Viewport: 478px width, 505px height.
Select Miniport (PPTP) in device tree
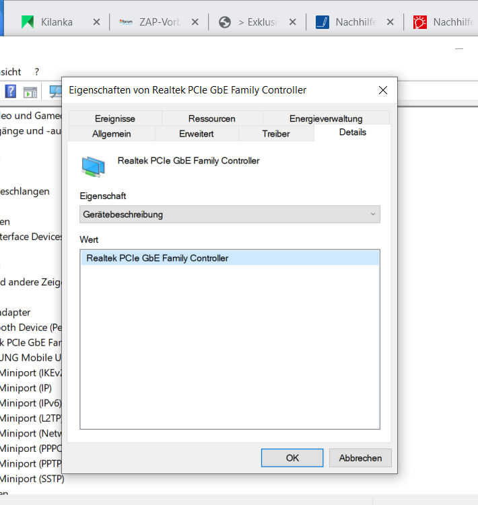(31, 464)
